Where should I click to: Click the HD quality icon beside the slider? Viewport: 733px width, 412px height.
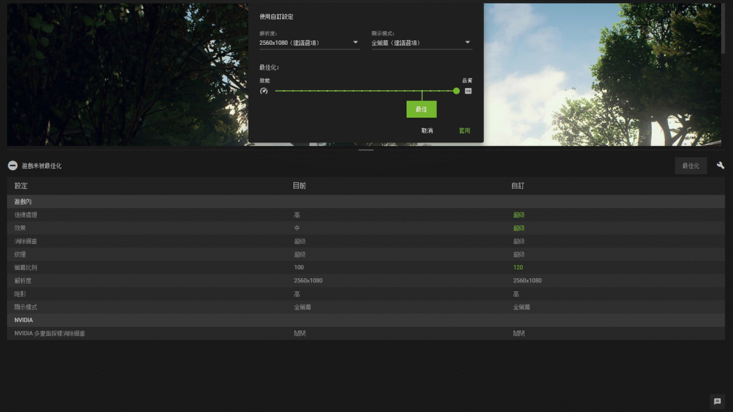click(468, 91)
